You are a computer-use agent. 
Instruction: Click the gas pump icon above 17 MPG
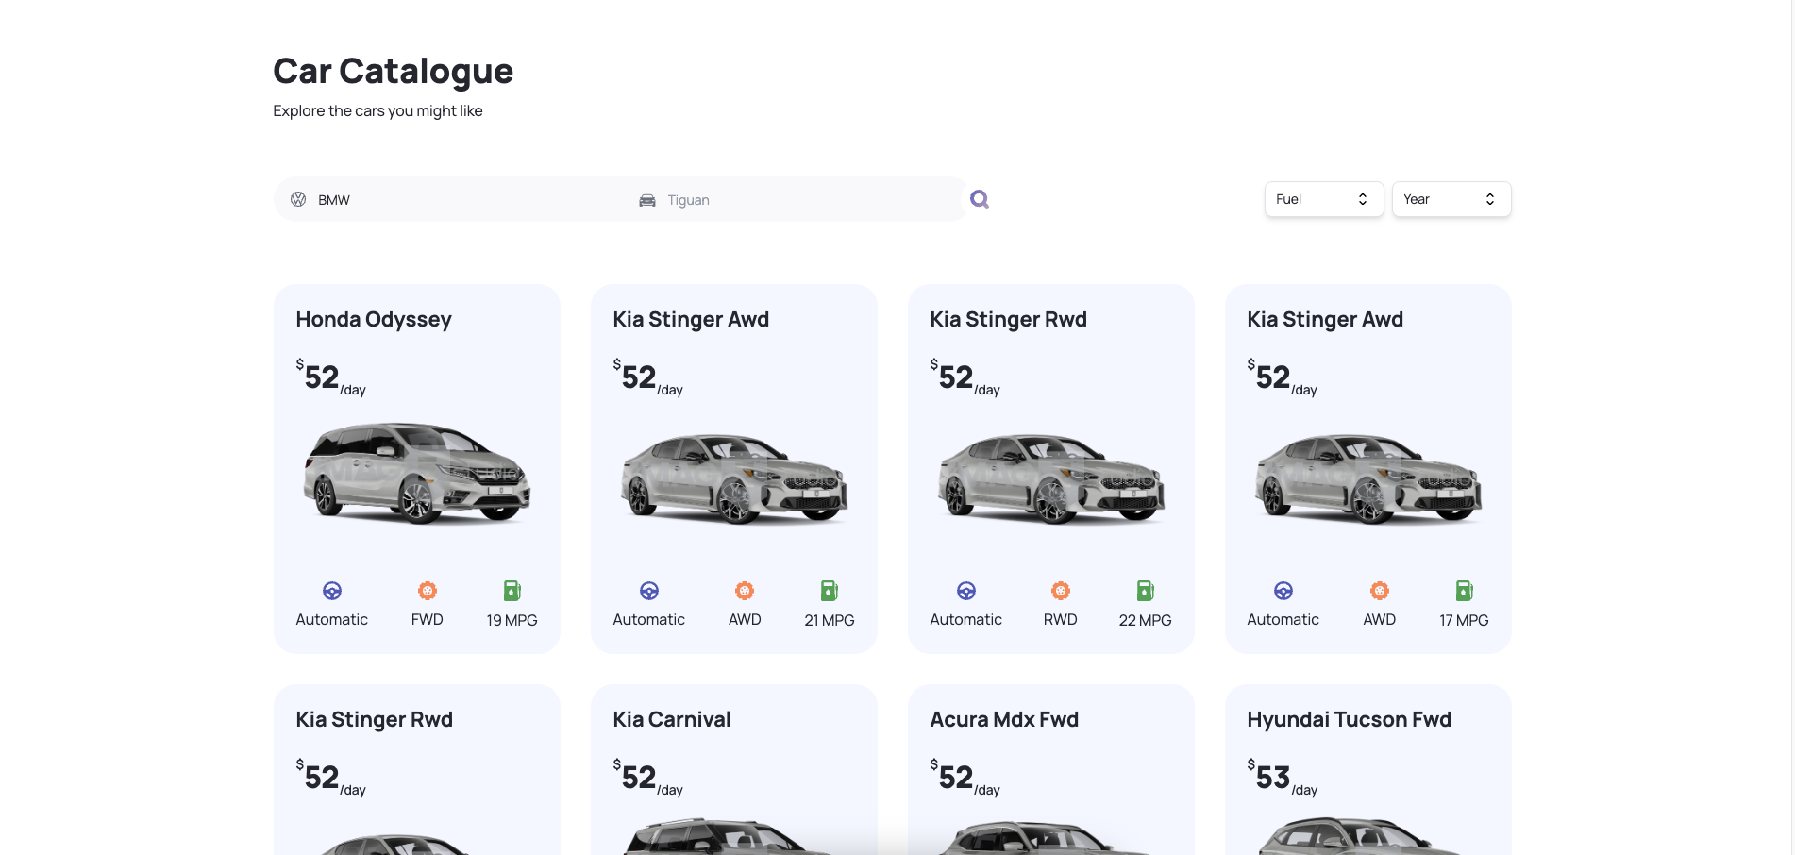(1465, 591)
